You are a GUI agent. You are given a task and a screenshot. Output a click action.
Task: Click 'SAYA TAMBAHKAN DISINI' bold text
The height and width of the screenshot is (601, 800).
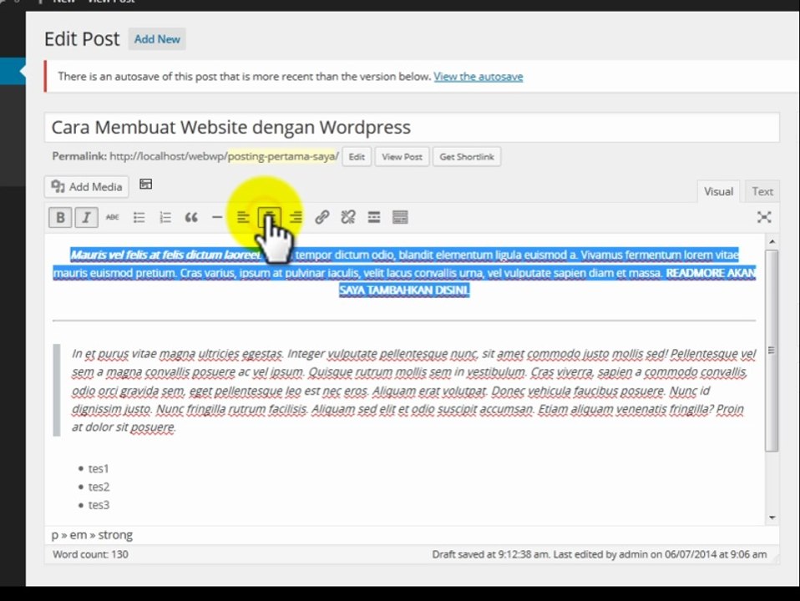coord(404,290)
